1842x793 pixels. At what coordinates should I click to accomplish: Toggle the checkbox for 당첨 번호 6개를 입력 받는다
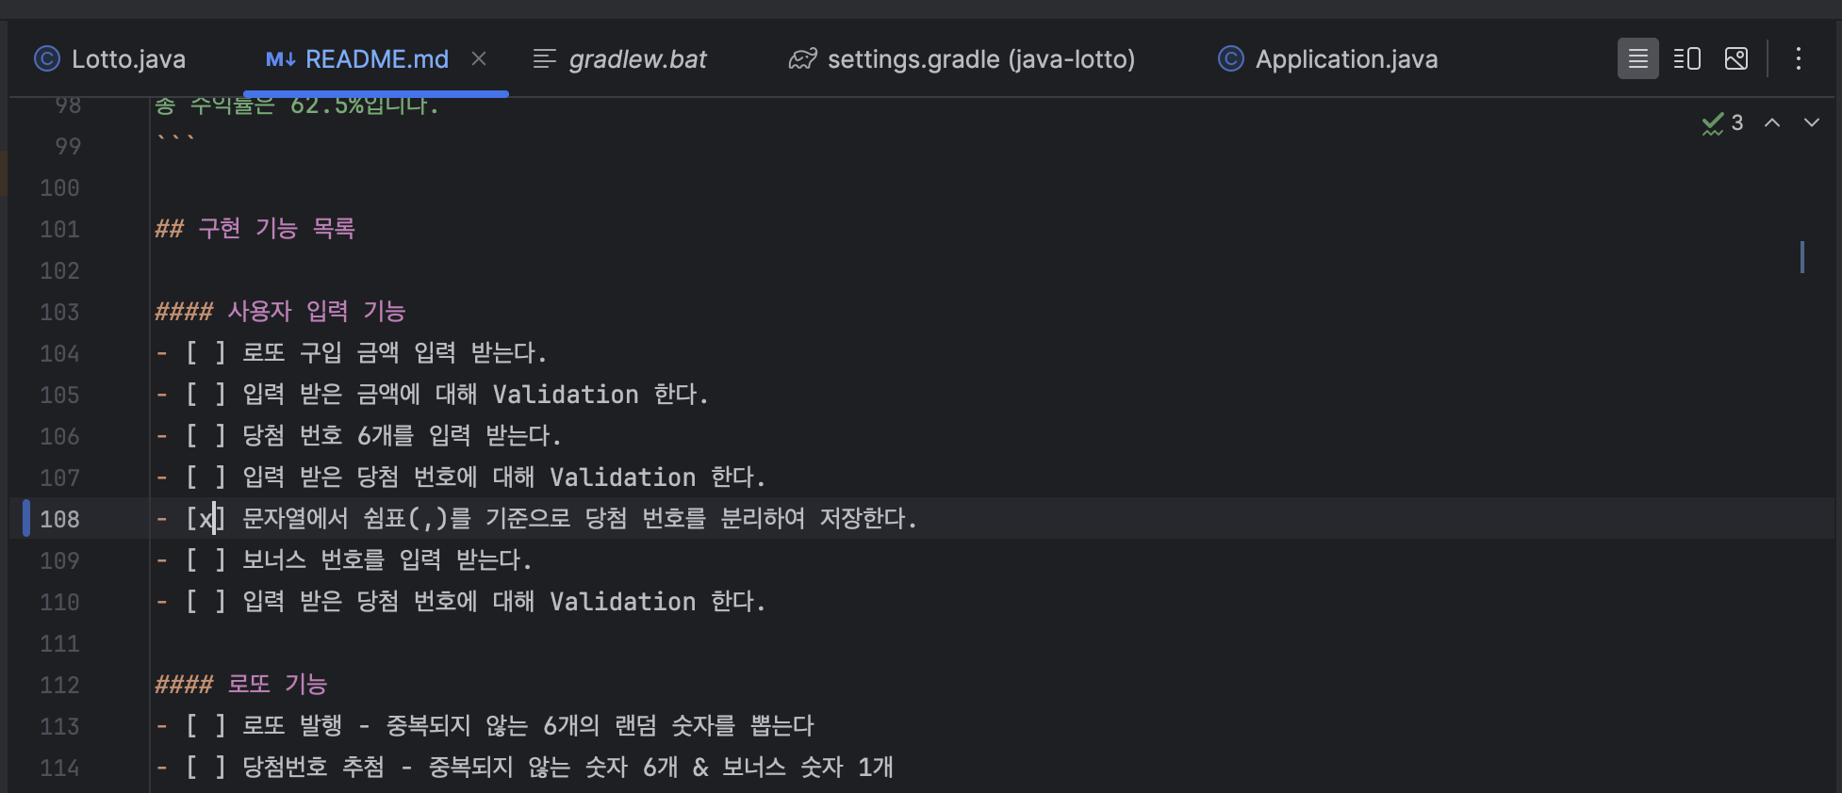pyautogui.click(x=206, y=436)
